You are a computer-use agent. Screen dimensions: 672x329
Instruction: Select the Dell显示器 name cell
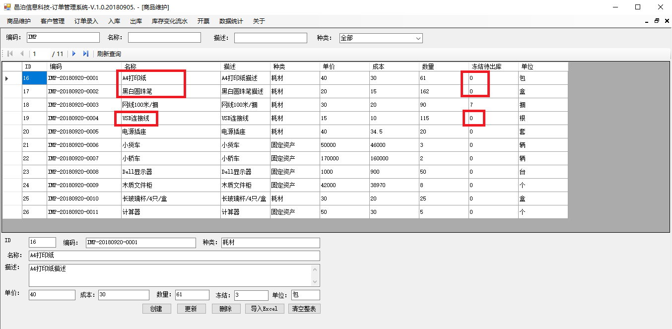pos(171,172)
